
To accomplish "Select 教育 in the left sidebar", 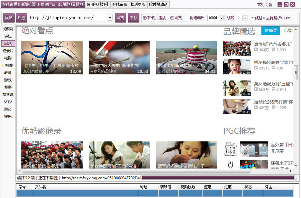I will point(8,73).
